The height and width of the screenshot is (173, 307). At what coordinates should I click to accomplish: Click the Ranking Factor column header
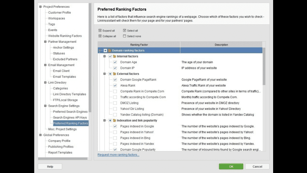(x=139, y=45)
